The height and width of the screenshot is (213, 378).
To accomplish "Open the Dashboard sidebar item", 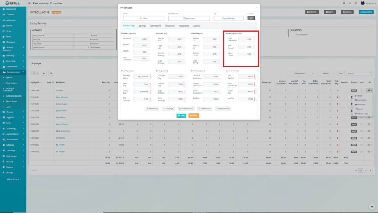I will [11, 8].
